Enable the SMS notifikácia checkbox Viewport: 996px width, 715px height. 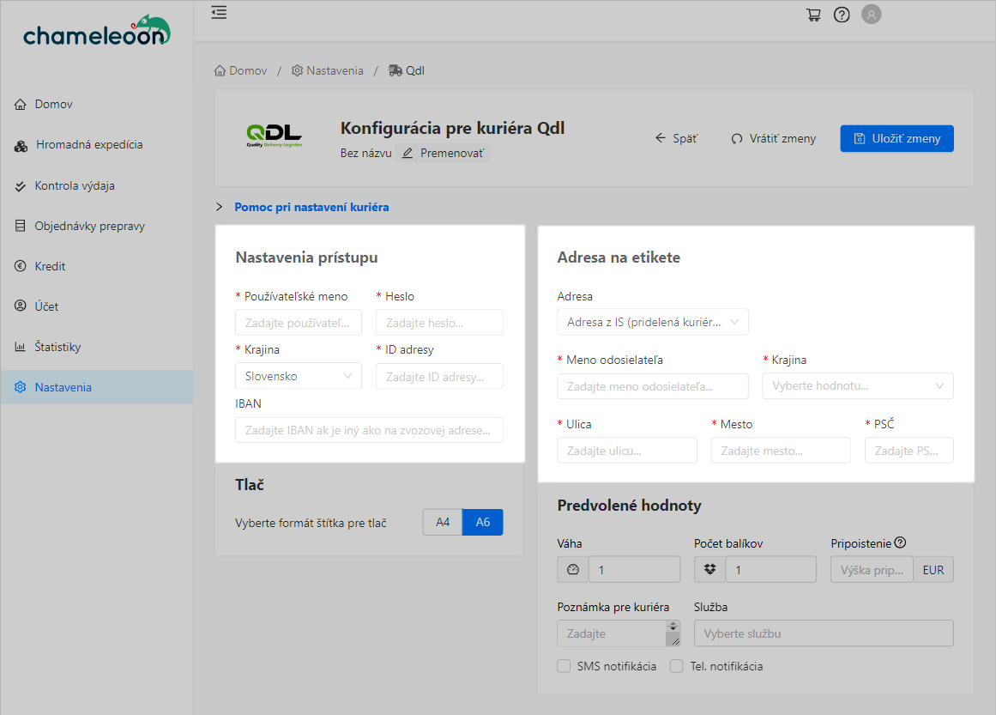tap(564, 666)
